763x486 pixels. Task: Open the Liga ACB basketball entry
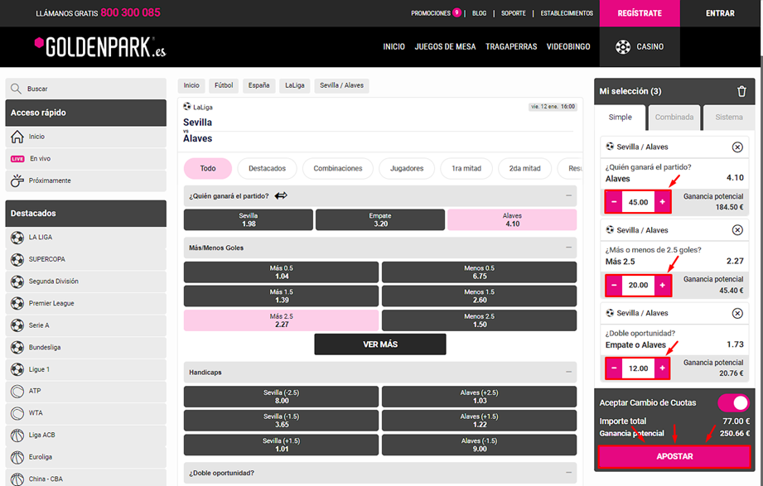43,435
